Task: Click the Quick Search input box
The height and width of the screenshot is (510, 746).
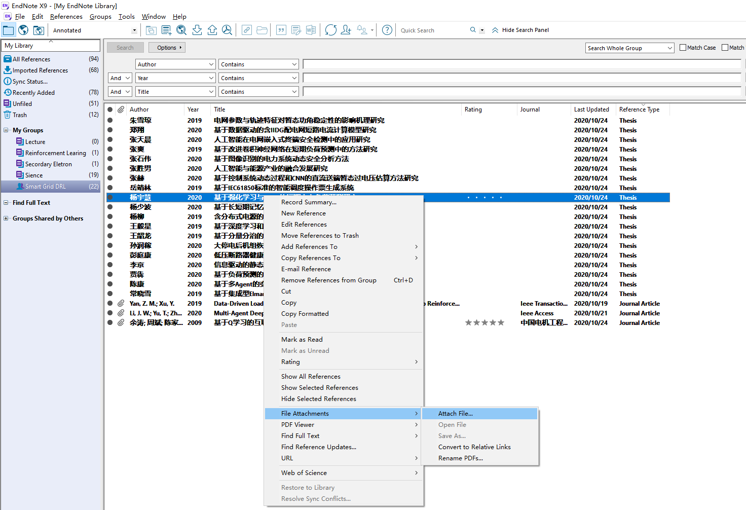Action: pyautogui.click(x=433, y=30)
